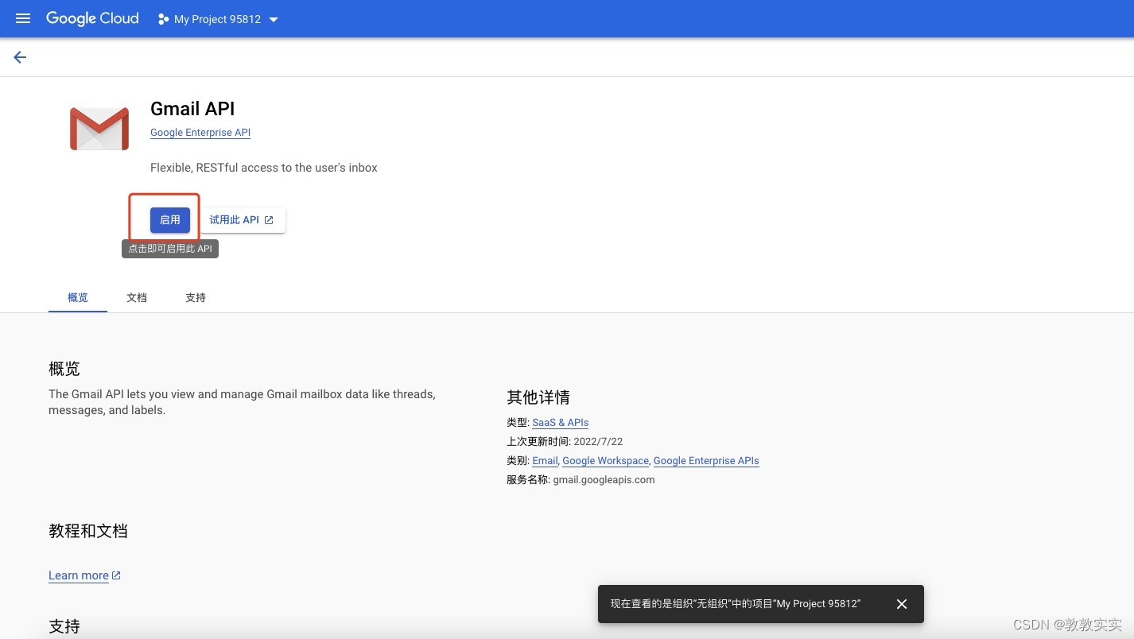Open the Google Enterprise API link
The image size is (1134, 639).
(x=200, y=133)
